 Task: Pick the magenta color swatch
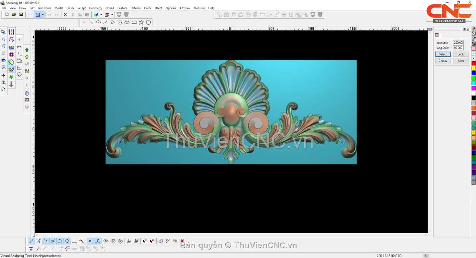click(474, 88)
